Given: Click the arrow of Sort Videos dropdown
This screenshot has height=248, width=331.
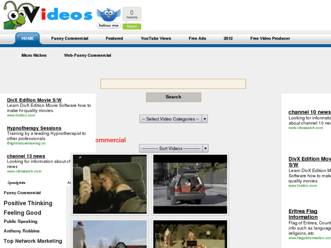Looking at the screenshot, I should coord(205,148).
